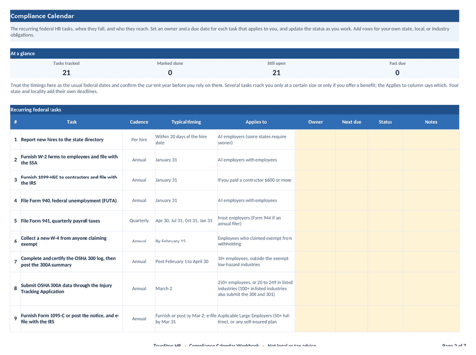This screenshot has height=355, width=476.
Task: Click 'Furnish or post by Mar 2' timing cell
Action: point(186,318)
